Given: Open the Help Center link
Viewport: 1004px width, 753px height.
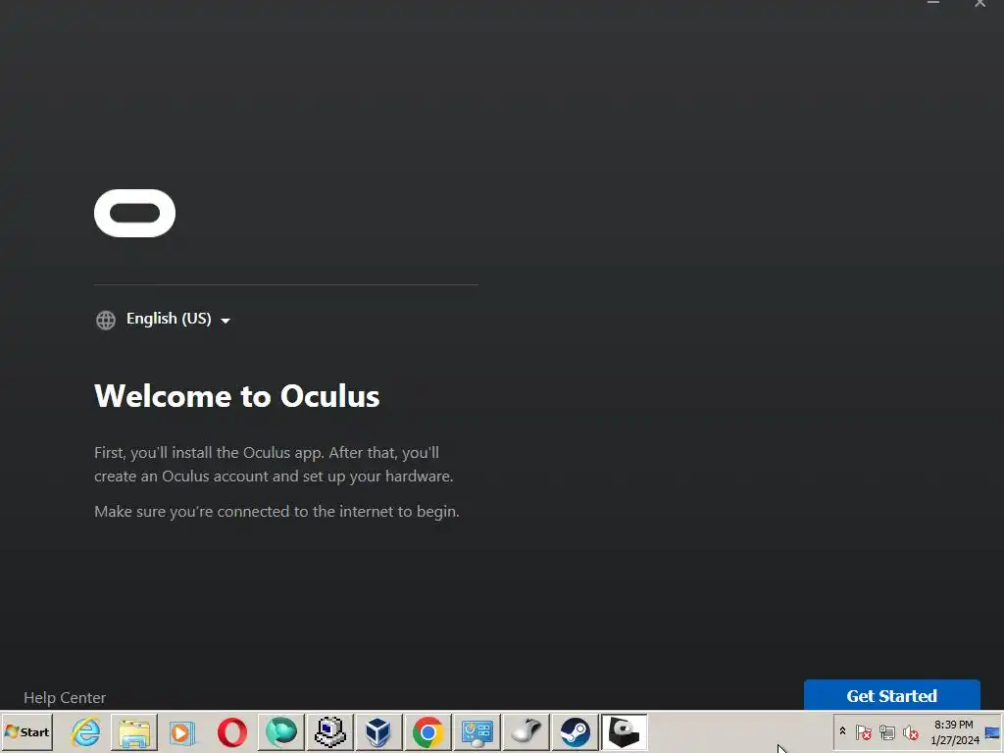Looking at the screenshot, I should (65, 697).
